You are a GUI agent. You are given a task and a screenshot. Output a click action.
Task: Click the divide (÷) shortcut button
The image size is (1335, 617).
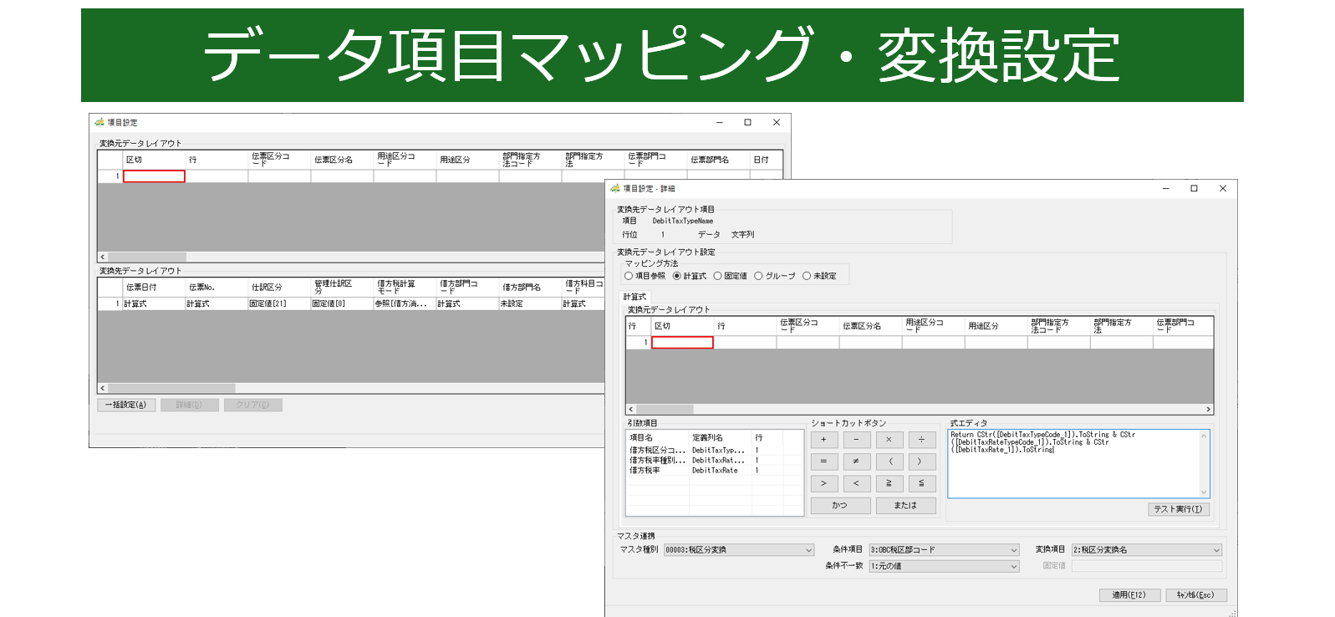[921, 440]
